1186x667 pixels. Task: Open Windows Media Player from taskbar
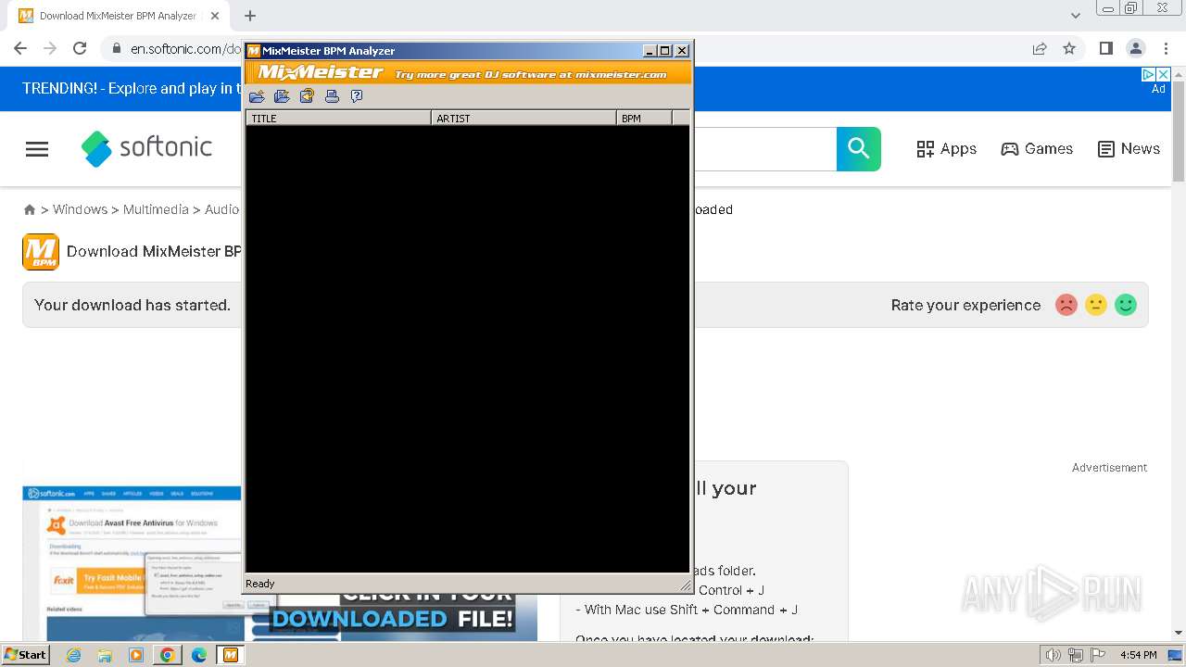[x=136, y=655]
